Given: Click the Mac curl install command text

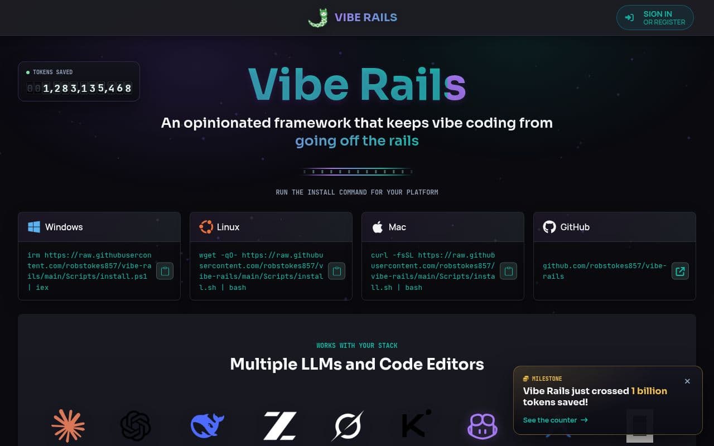Looking at the screenshot, I should (x=433, y=272).
